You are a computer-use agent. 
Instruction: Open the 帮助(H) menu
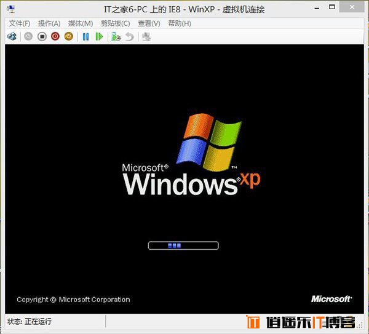pyautogui.click(x=180, y=23)
